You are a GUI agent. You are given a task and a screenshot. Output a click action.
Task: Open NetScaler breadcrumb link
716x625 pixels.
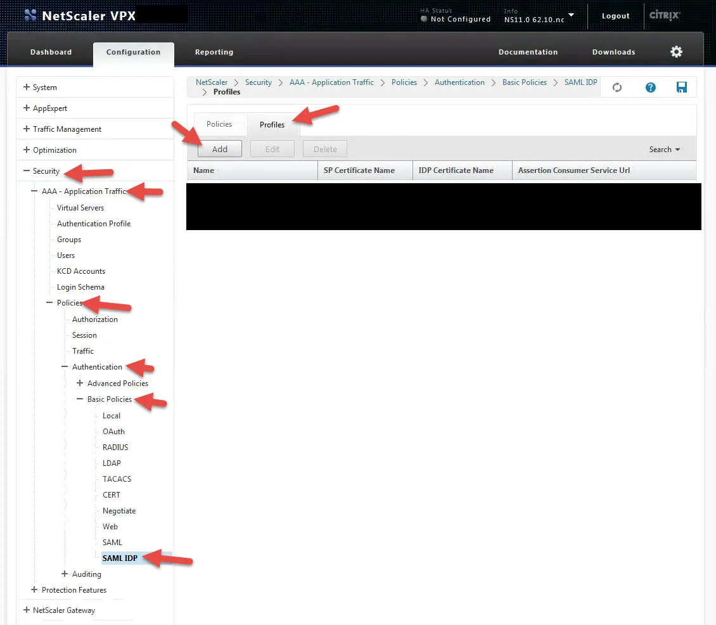[x=212, y=82]
